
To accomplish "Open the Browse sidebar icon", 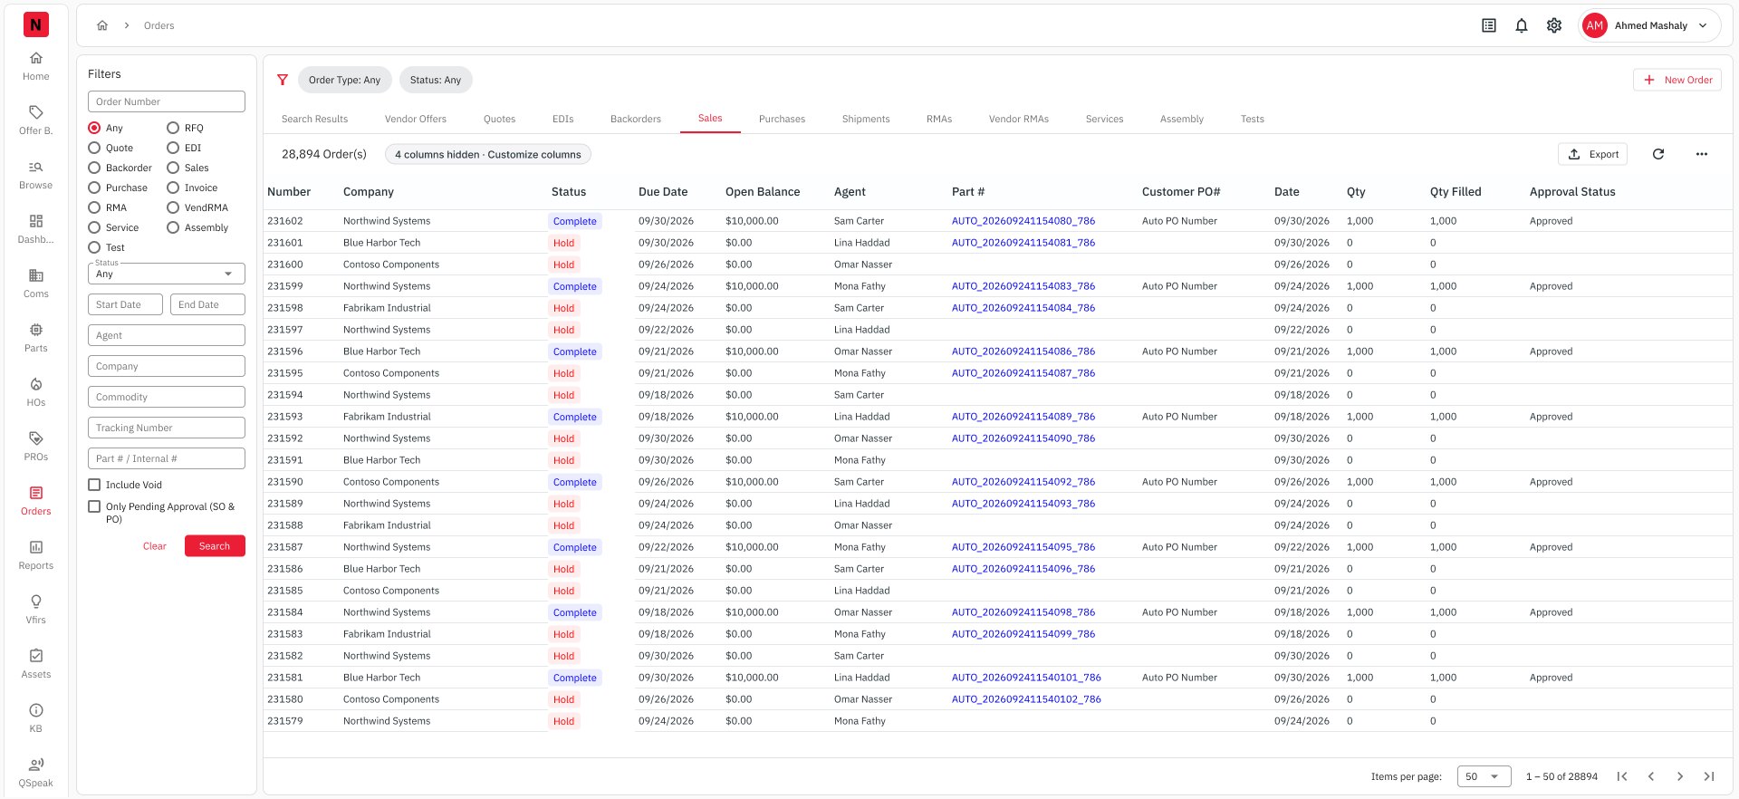I will click(x=36, y=167).
